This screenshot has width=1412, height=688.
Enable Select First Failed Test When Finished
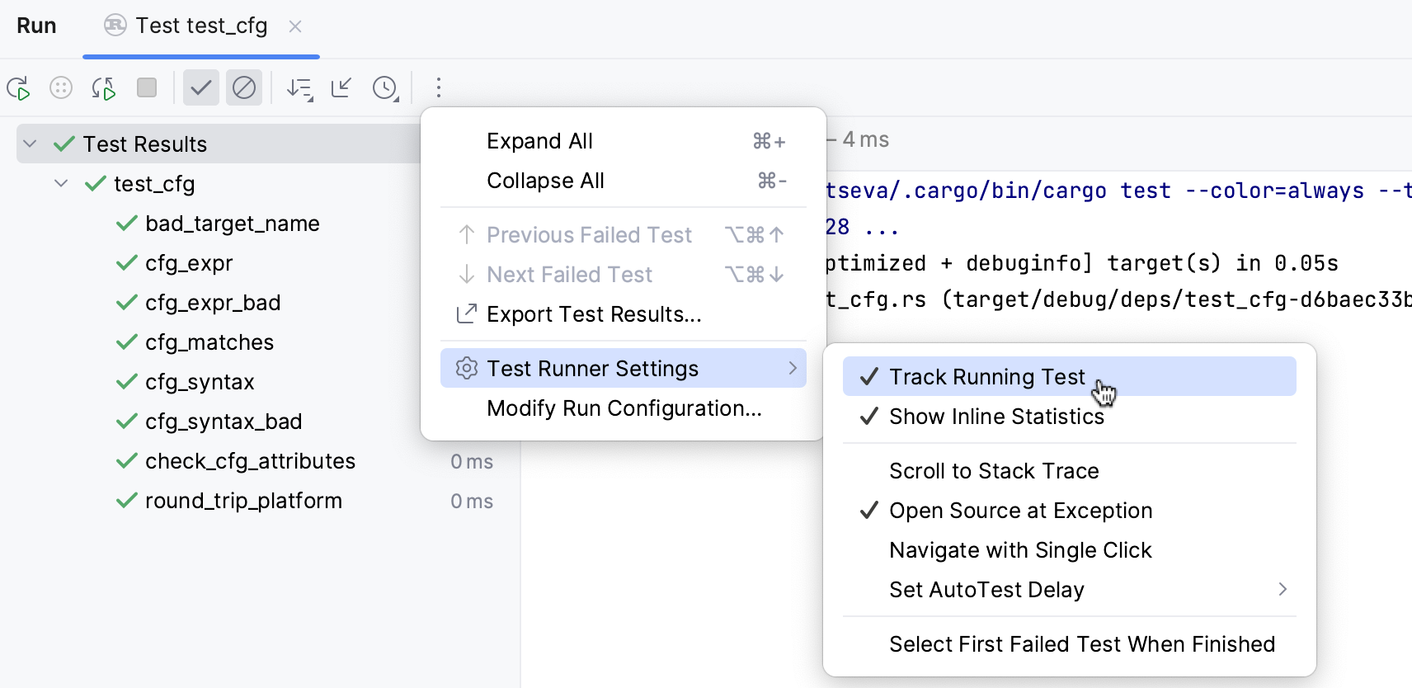[1081, 643]
